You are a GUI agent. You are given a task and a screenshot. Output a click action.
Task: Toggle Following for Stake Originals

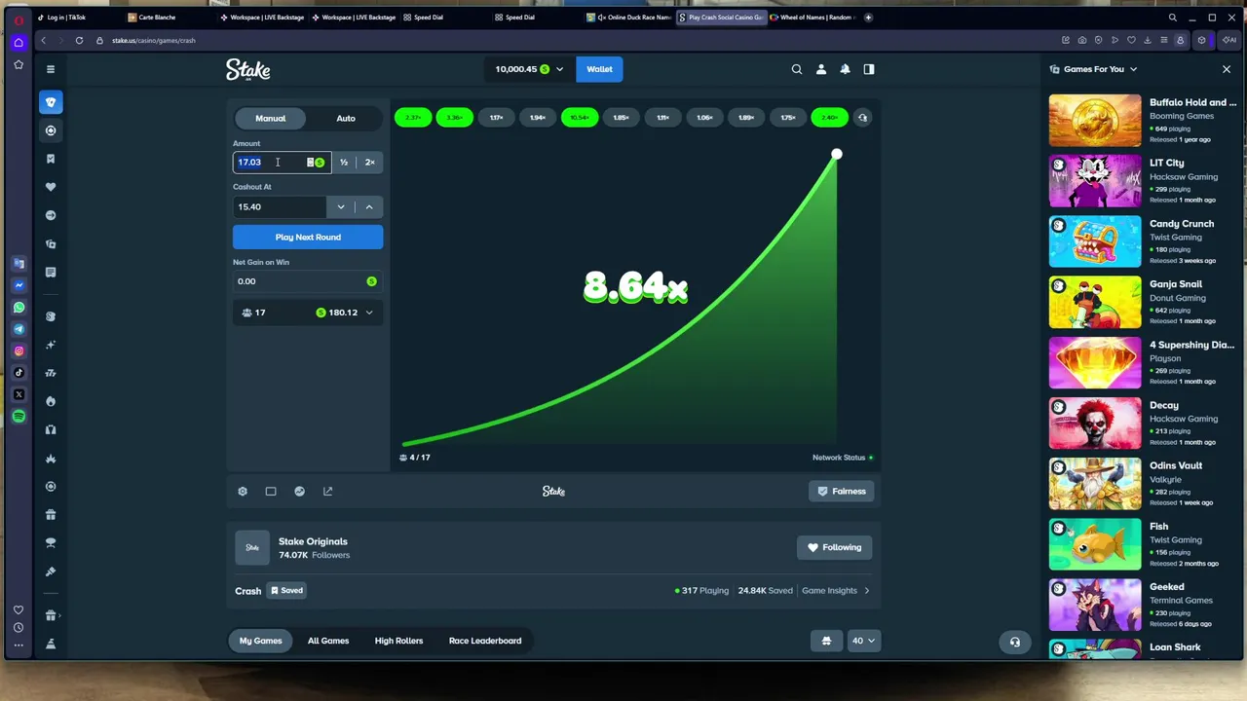(x=835, y=548)
